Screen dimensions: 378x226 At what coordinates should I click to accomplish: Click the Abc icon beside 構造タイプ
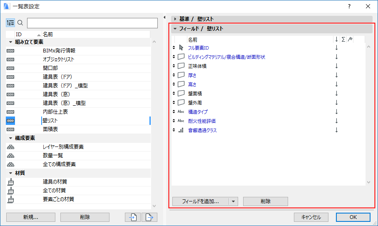(x=181, y=112)
